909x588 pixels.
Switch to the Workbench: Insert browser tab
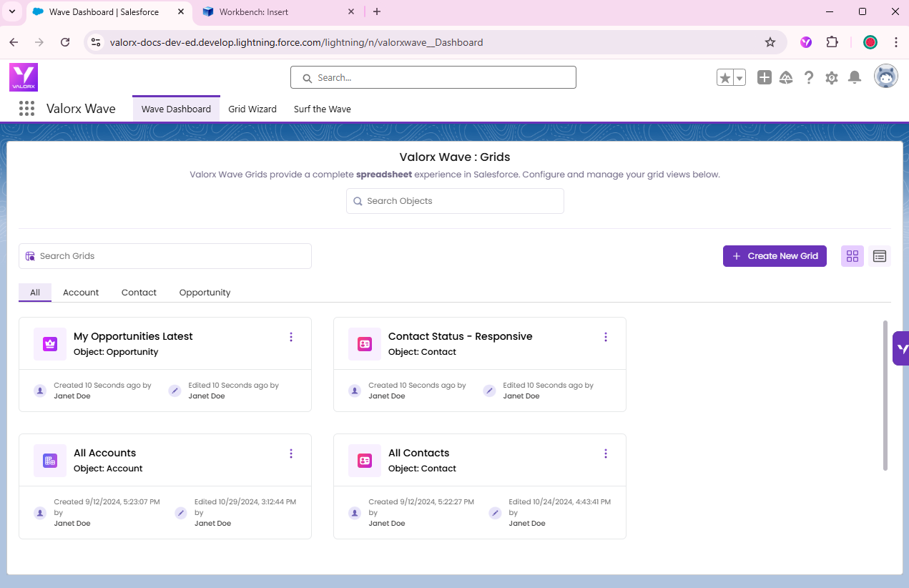pos(280,11)
